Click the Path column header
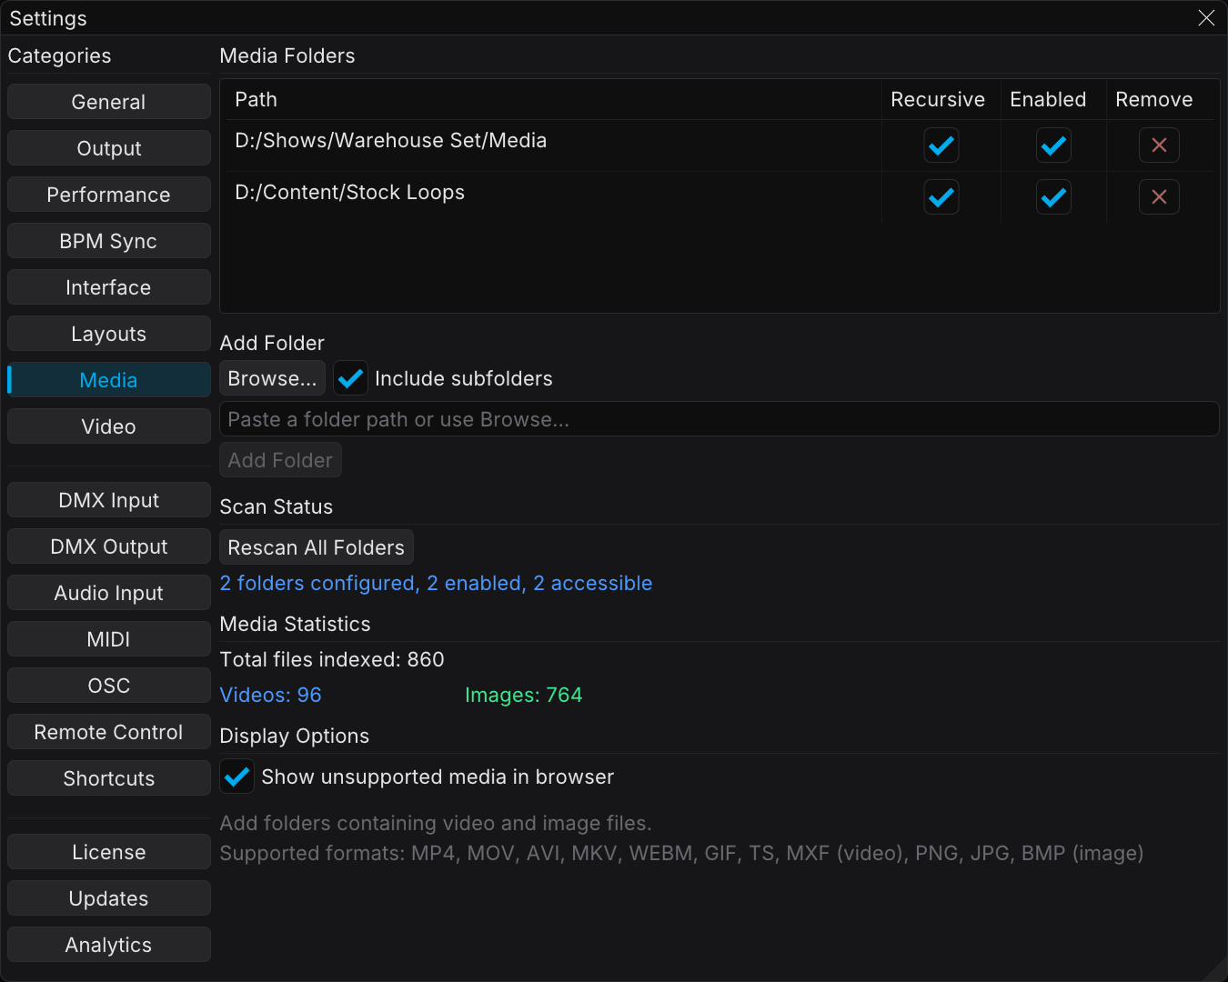Viewport: 1228px width, 982px height. click(x=256, y=99)
